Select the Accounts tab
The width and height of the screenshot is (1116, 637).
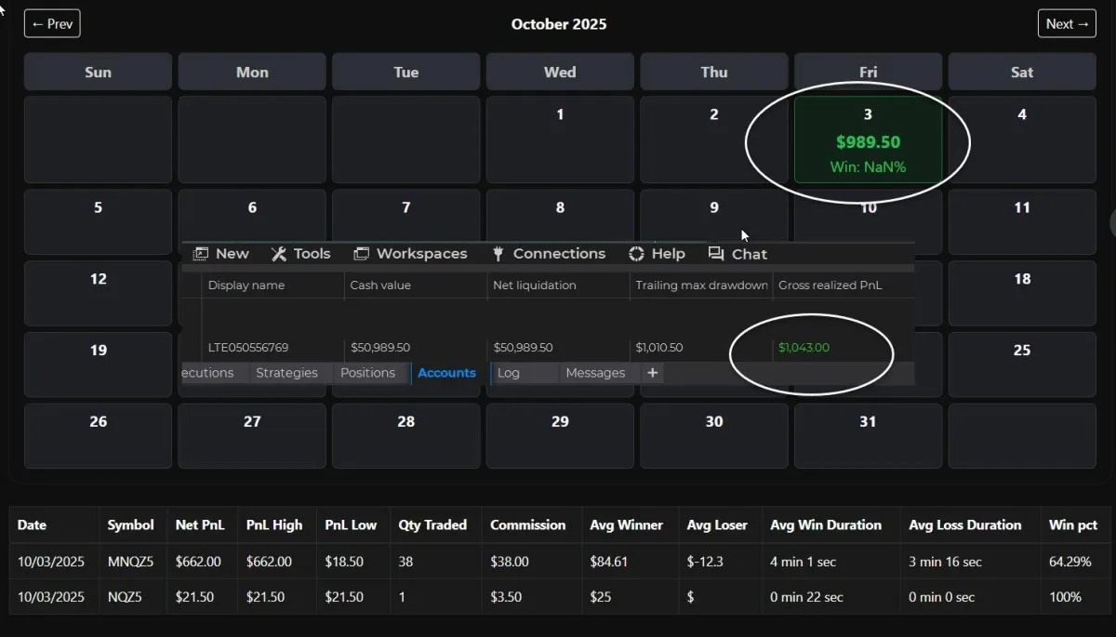tap(446, 373)
